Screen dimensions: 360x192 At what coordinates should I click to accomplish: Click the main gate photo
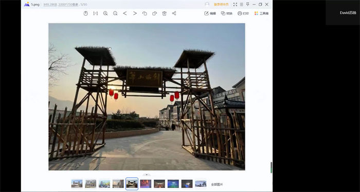[147, 97]
